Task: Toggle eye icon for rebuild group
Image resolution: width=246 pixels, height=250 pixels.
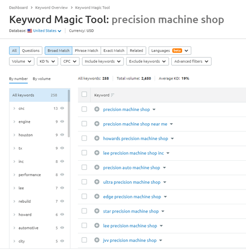Action: coord(62,201)
